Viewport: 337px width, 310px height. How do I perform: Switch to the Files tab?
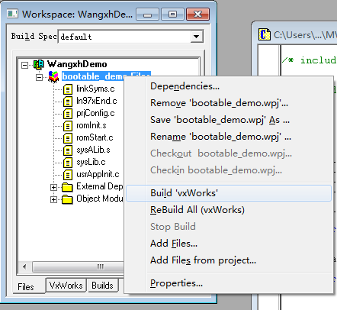click(26, 287)
